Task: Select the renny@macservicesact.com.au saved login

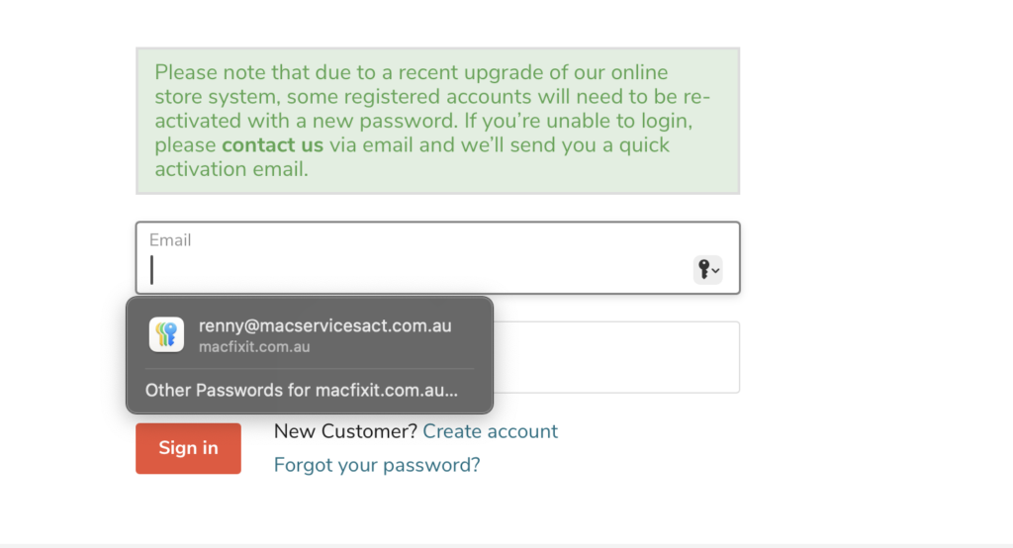Action: pyautogui.click(x=310, y=334)
